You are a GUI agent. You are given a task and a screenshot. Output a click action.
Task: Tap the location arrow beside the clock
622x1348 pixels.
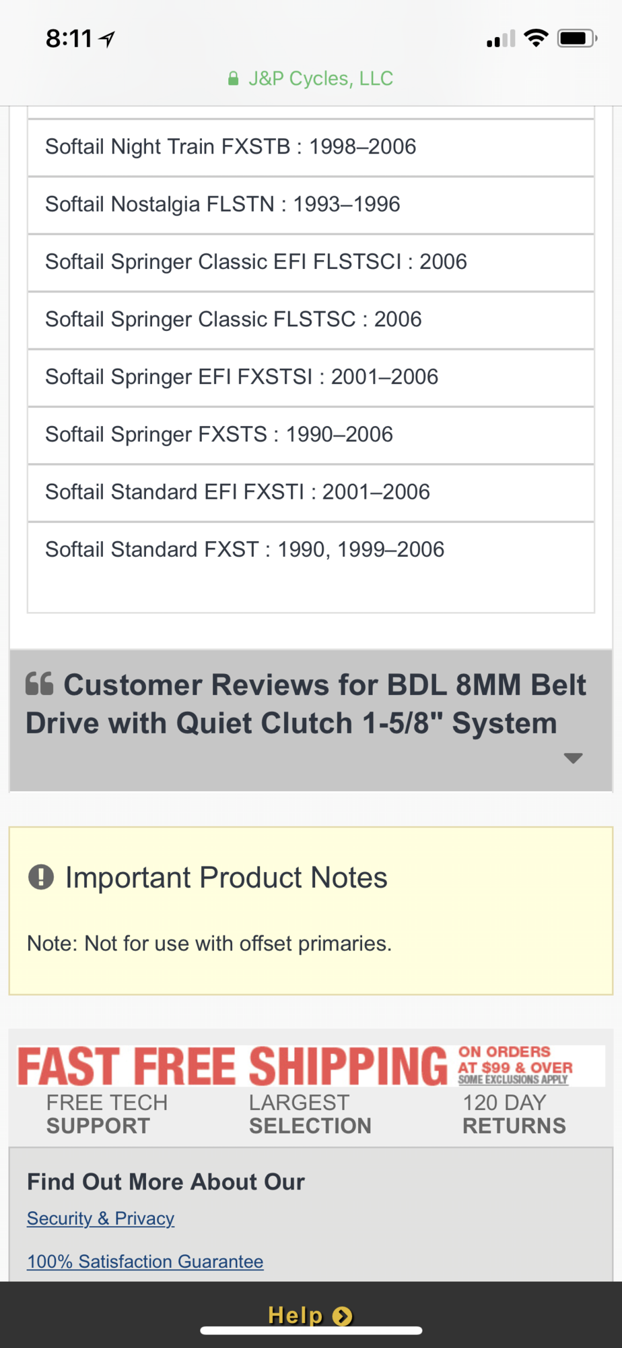(x=107, y=39)
